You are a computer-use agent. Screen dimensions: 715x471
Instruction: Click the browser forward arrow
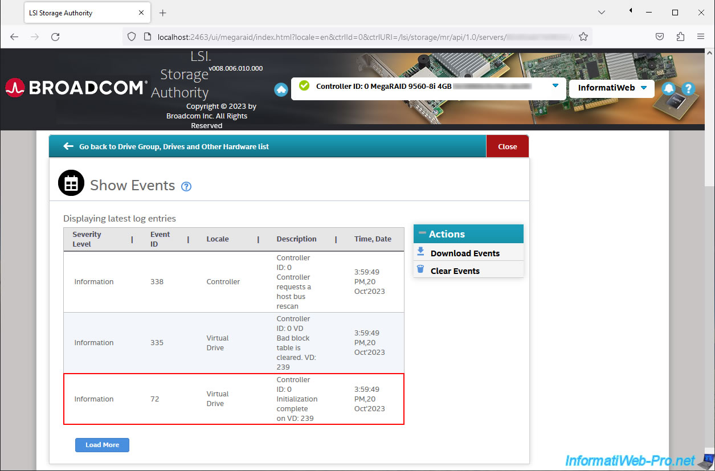coord(35,36)
